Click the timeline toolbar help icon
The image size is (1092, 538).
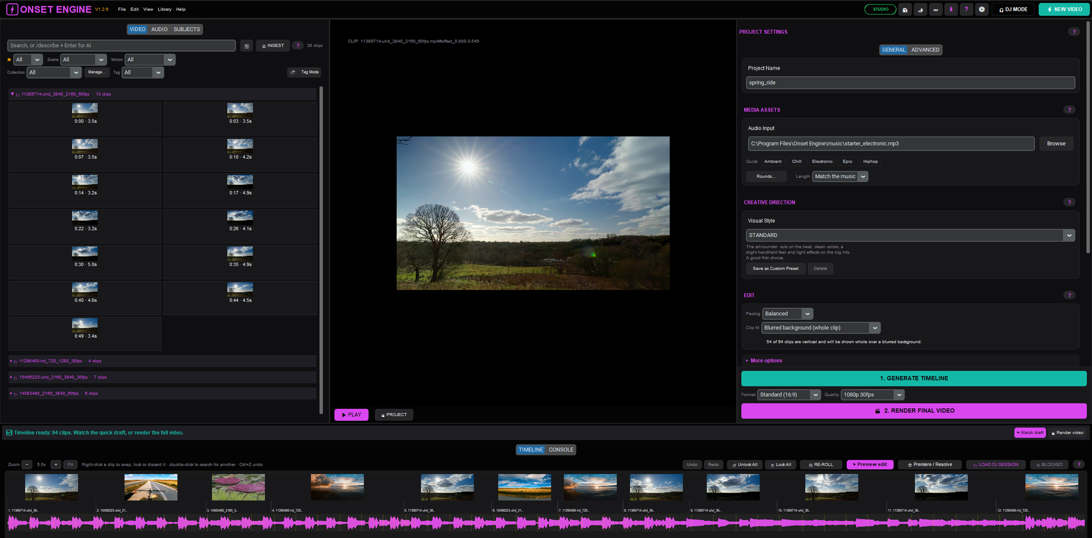[x=1078, y=465]
